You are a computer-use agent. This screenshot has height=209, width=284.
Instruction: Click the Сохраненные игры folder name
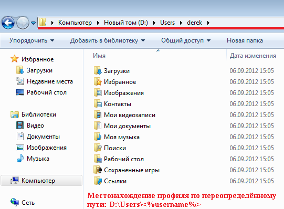point(132,170)
